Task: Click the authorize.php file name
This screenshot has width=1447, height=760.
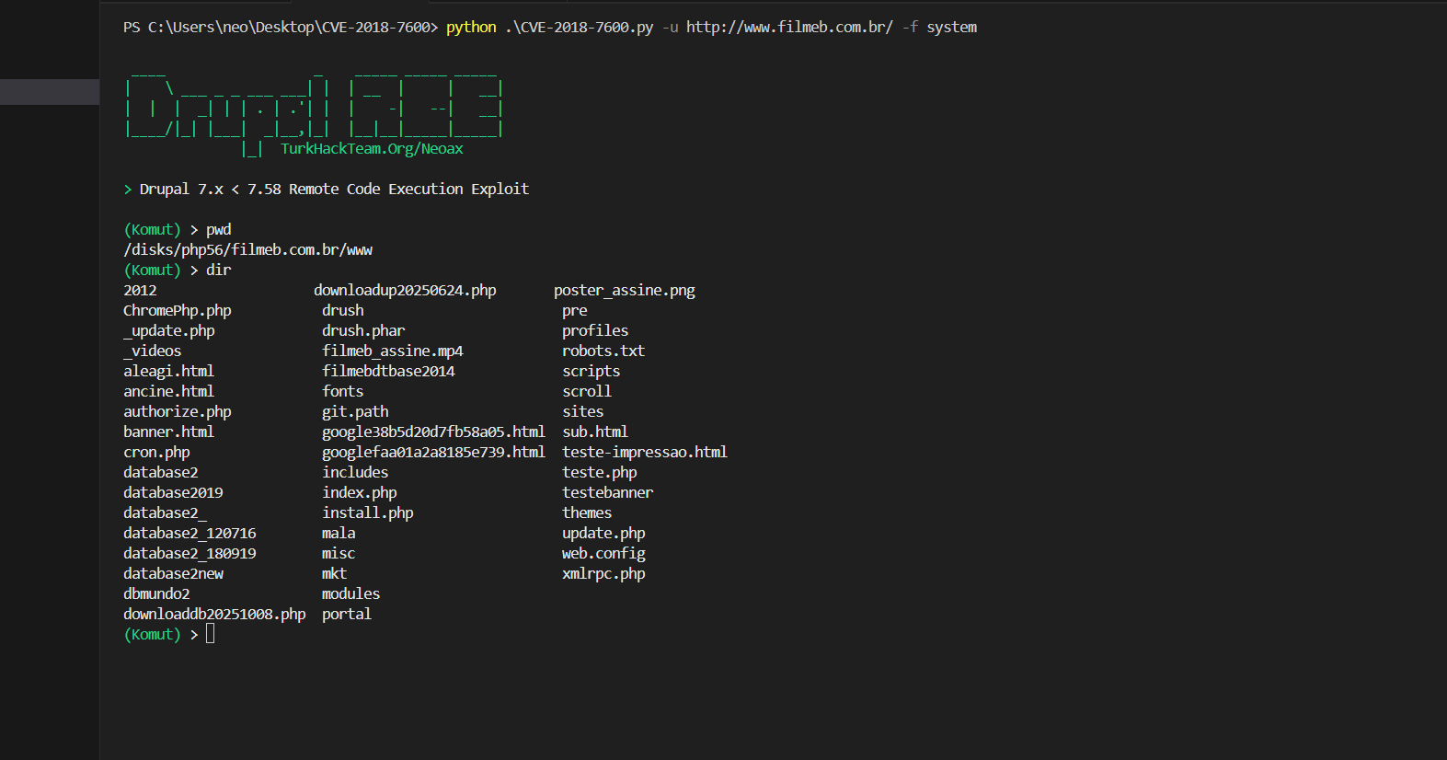Action: (178, 412)
